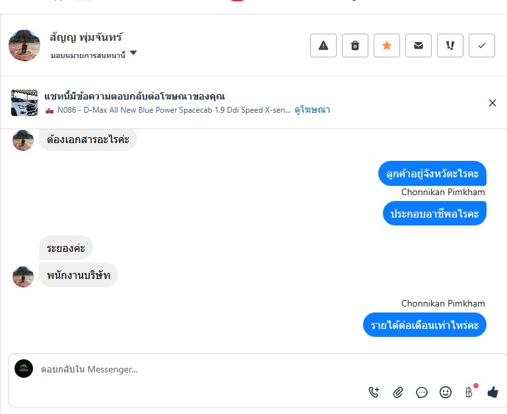Viewport: 507px width, 414px height.
Task: Open the D-Max ad thumbnail image
Action: coord(24,103)
